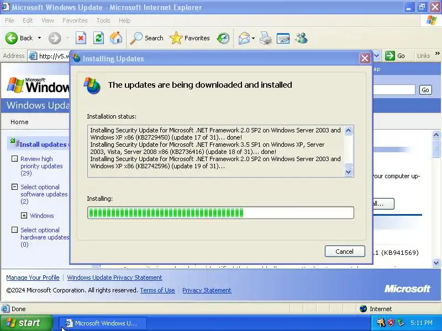The image size is (442, 331).
Task: Click the Home navigation item
Action: click(19, 122)
